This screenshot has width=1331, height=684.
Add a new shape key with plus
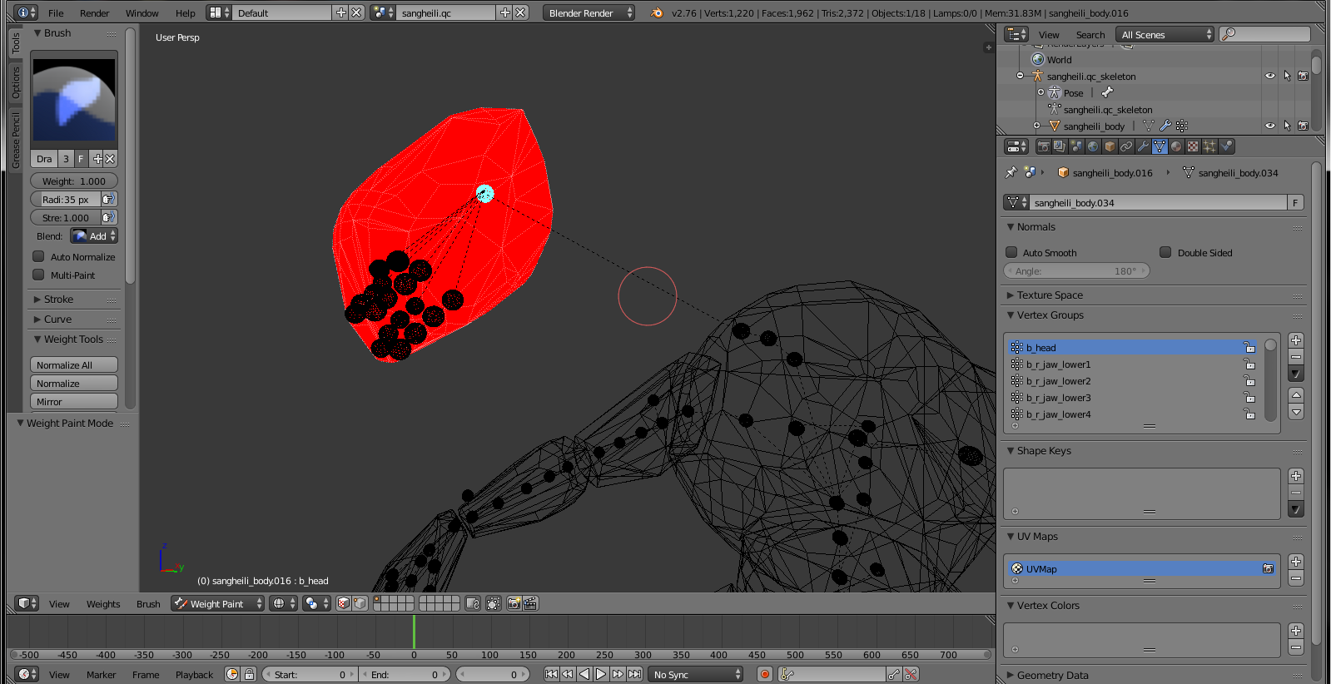tap(1296, 476)
